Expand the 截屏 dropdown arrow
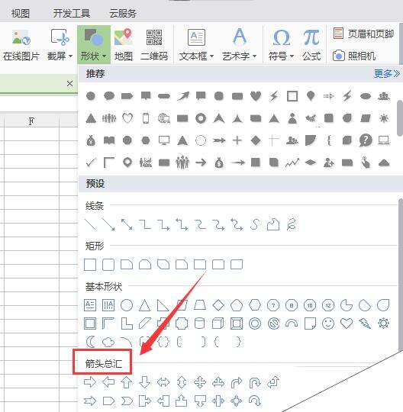403x412 pixels. click(70, 56)
